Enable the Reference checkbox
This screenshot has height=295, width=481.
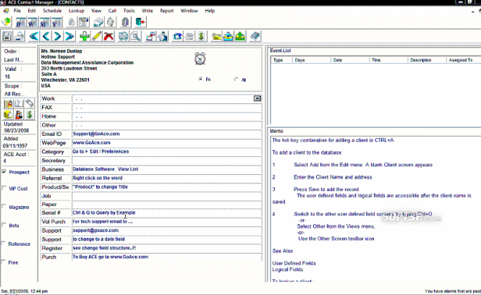point(4,244)
